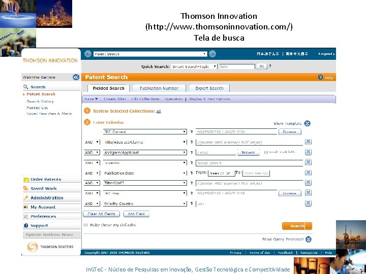Switch to Publication Number tab
Viewport: 366px width, 274px height.
tap(159, 88)
